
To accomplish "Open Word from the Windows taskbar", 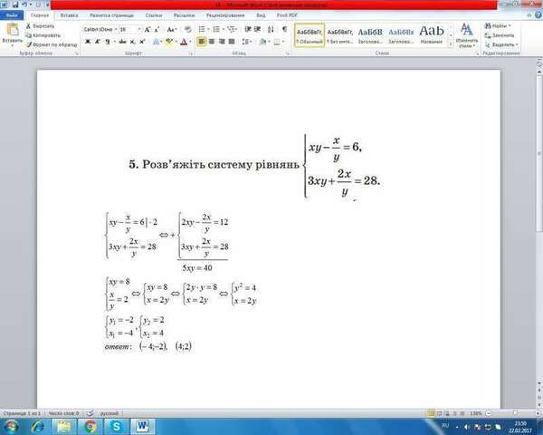I will tap(143, 426).
